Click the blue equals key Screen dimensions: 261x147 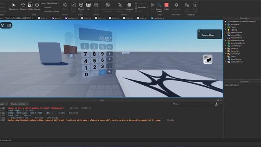click(x=102, y=73)
